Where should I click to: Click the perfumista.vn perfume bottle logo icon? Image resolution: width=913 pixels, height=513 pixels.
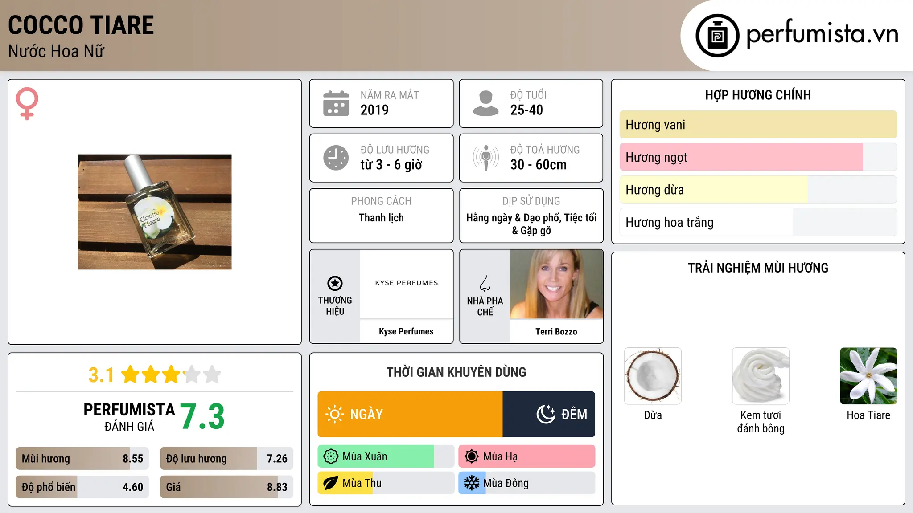pos(717,36)
